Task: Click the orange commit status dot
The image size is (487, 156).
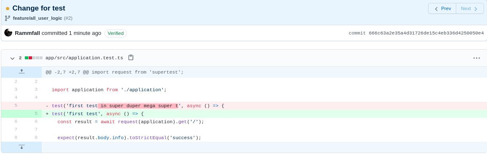Action: [8, 9]
